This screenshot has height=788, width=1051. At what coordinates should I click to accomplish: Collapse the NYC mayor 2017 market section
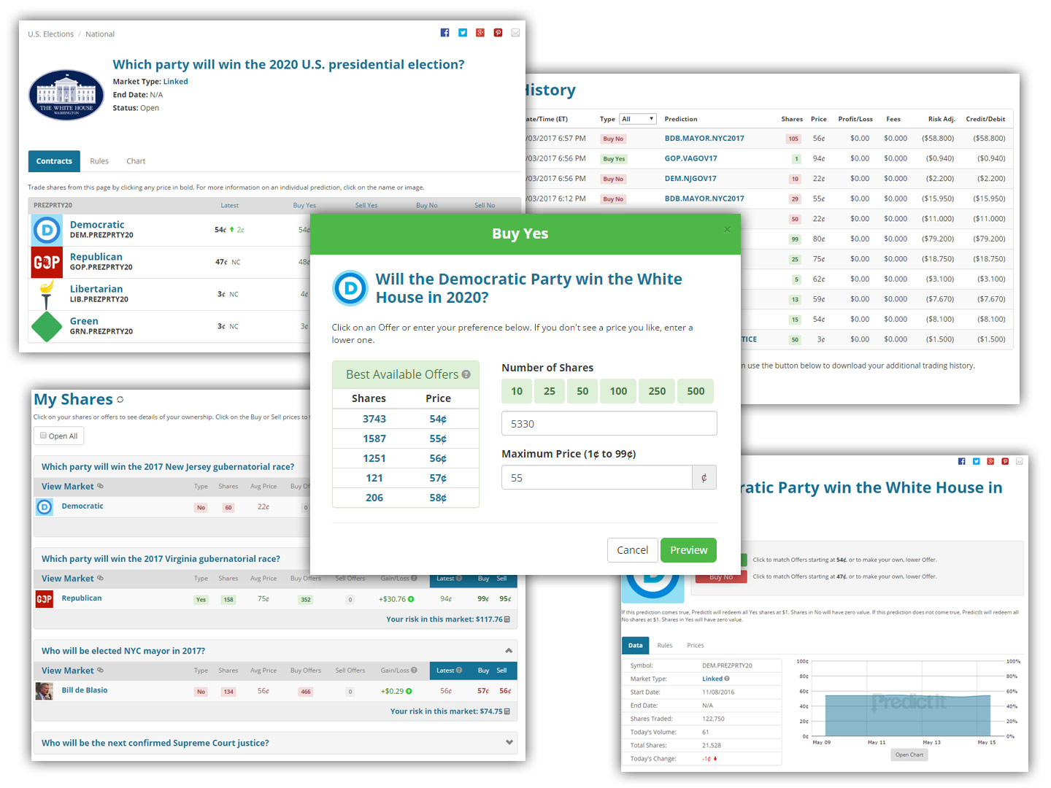click(x=509, y=651)
